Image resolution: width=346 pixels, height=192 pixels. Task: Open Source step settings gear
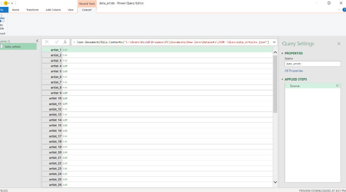(x=337, y=85)
